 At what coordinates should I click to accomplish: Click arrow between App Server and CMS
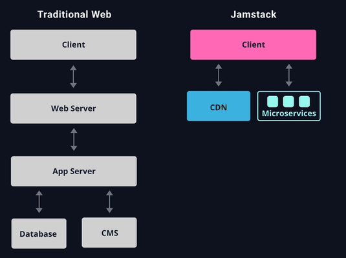pyautogui.click(x=109, y=202)
